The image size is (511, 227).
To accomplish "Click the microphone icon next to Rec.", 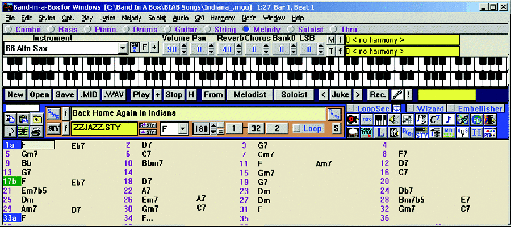I will [398, 95].
